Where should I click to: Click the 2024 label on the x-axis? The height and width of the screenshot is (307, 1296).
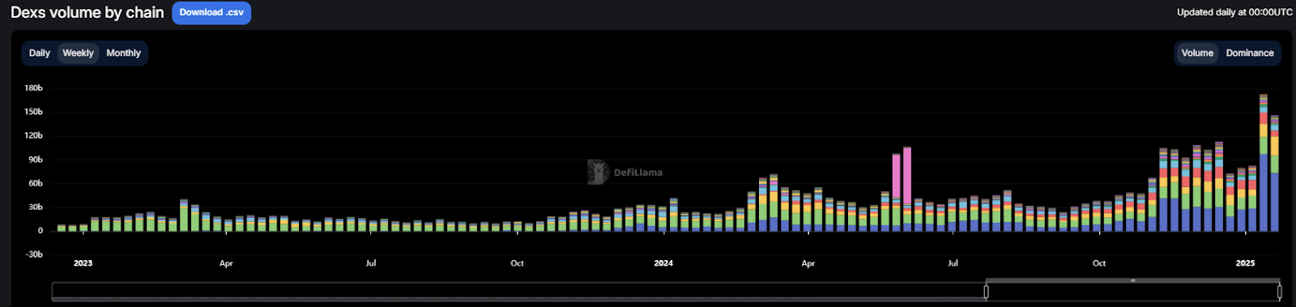pyautogui.click(x=663, y=263)
